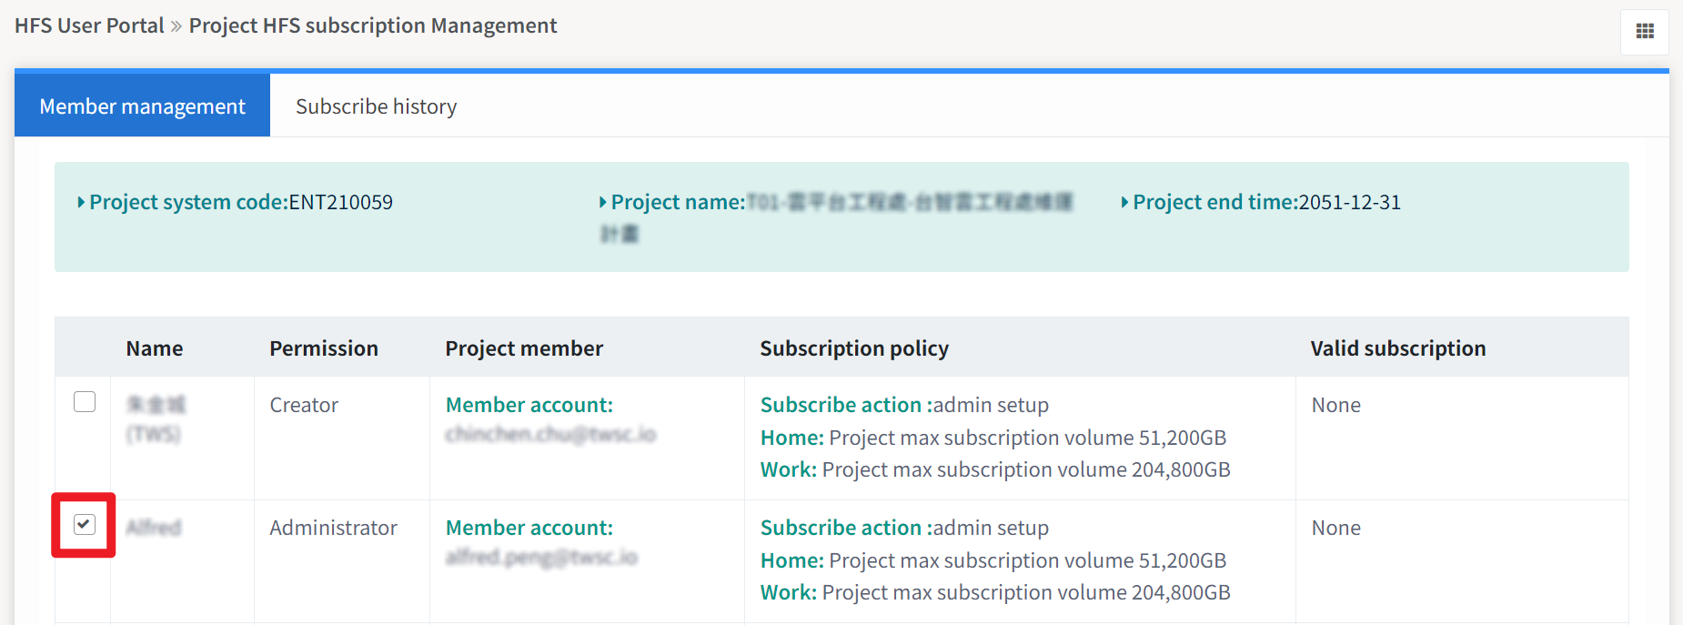Select Project HFS subscription Management breadcrumb

pos(373,25)
